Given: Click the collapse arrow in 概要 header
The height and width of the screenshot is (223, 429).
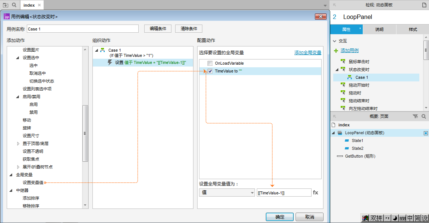Looking at the screenshot, I should click(x=335, y=116).
